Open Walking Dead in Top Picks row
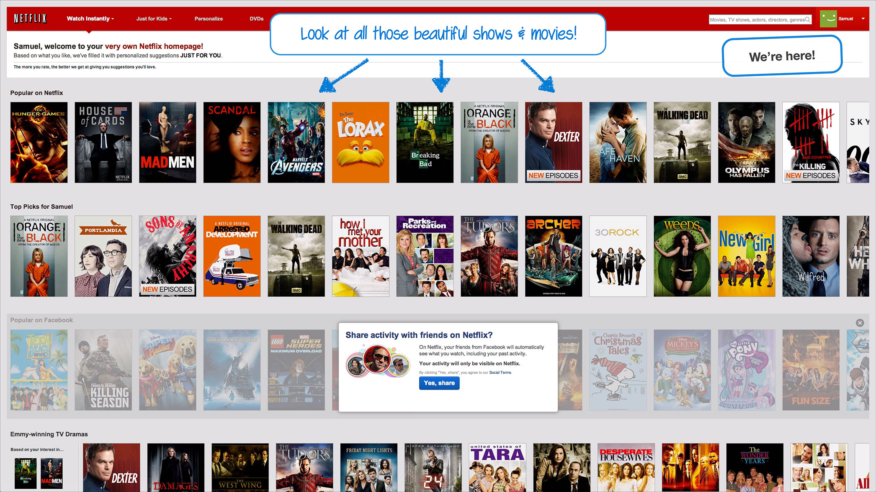The width and height of the screenshot is (876, 492). click(x=296, y=256)
